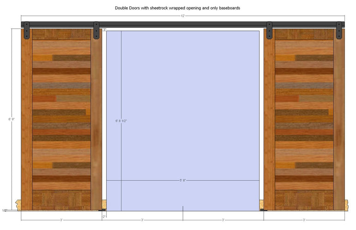Image resolution: width=356 pixels, height=230 pixels.
Task: Click the right door's bottom parquet panel
Action: 304,200
